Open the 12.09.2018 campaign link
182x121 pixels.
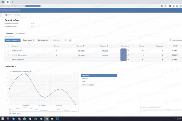(19, 55)
